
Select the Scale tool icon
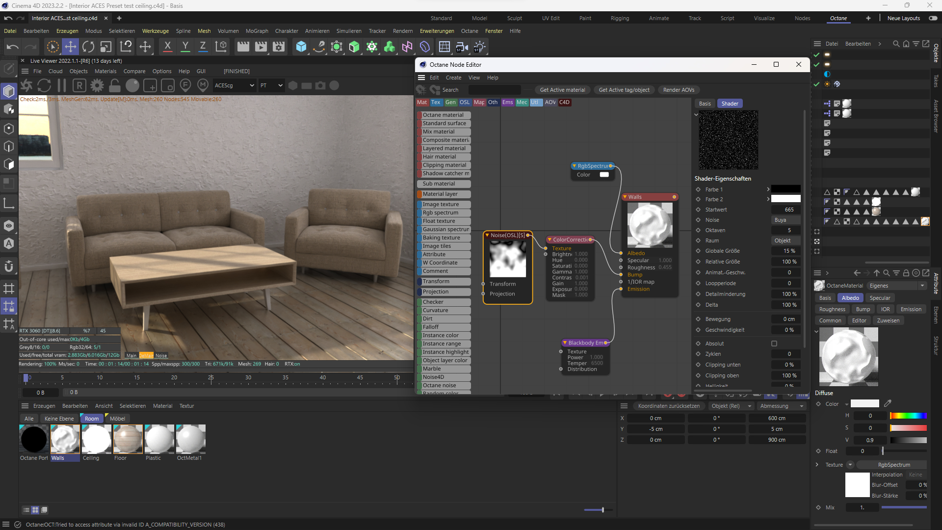pyautogui.click(x=106, y=47)
